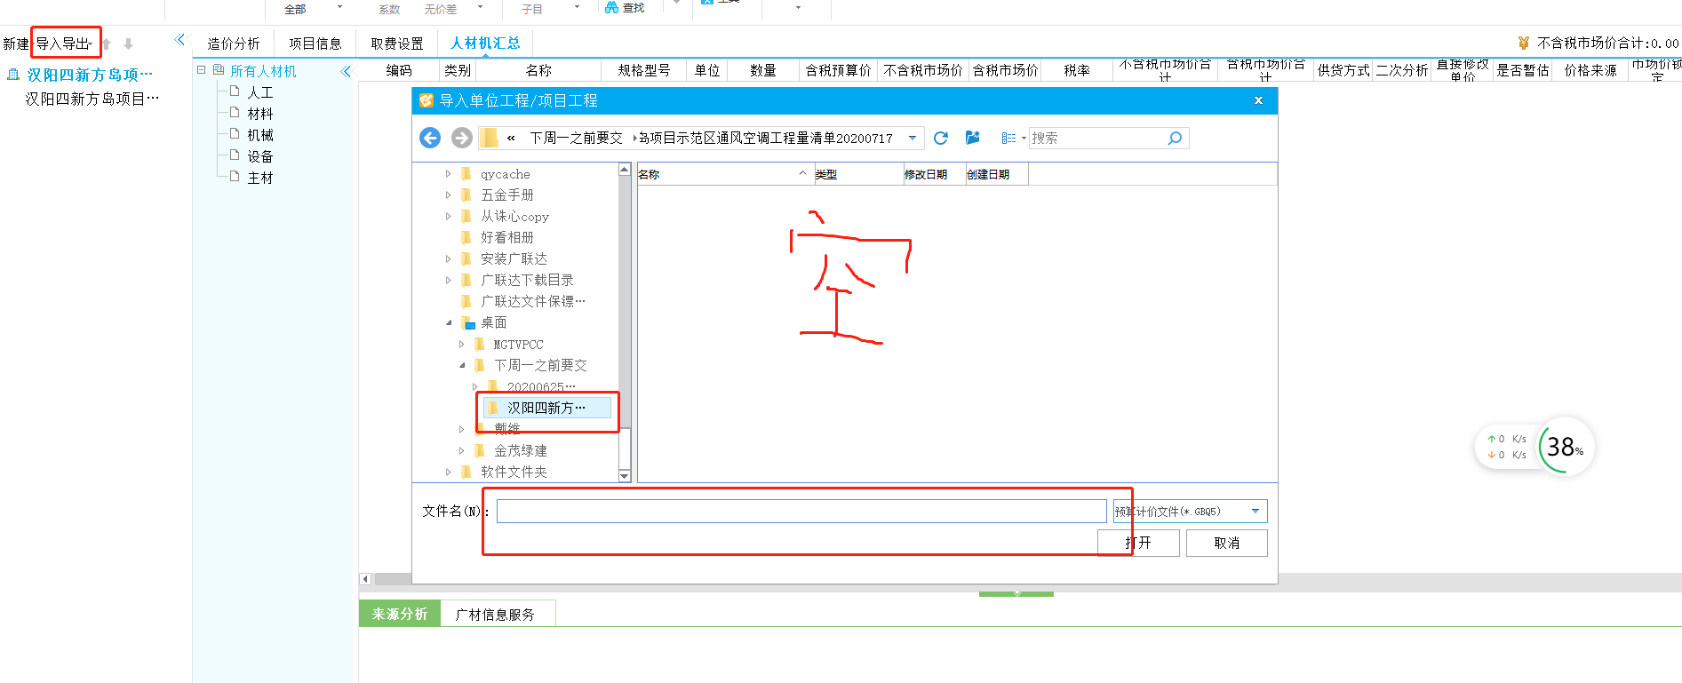The image size is (1682, 683).
Task: Click the binoculars 查找 find icon
Action: click(611, 7)
